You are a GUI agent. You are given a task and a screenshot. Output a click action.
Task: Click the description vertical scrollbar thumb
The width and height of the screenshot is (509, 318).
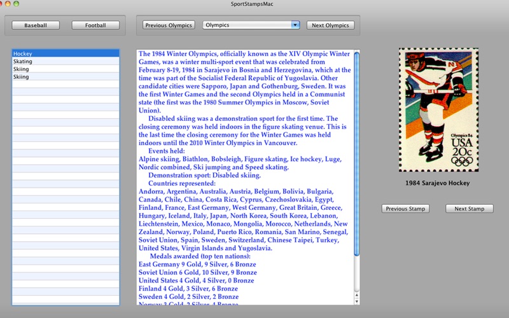[357, 153]
